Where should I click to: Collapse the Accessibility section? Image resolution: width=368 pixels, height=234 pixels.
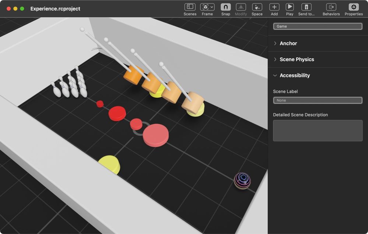pos(275,75)
